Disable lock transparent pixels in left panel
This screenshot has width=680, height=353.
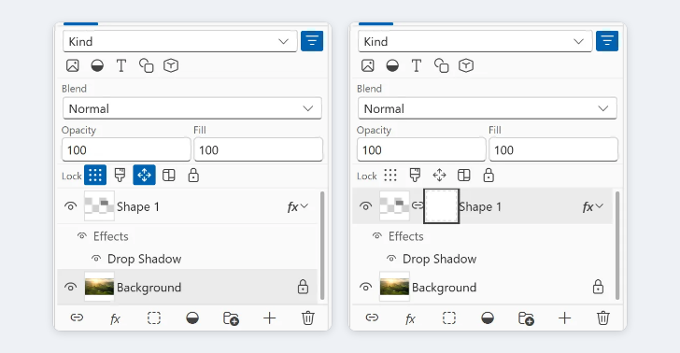click(95, 176)
